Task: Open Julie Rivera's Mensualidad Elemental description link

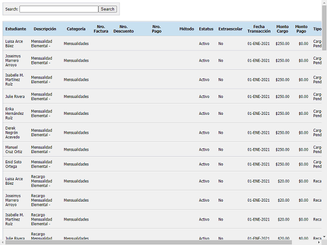Action: (41, 96)
